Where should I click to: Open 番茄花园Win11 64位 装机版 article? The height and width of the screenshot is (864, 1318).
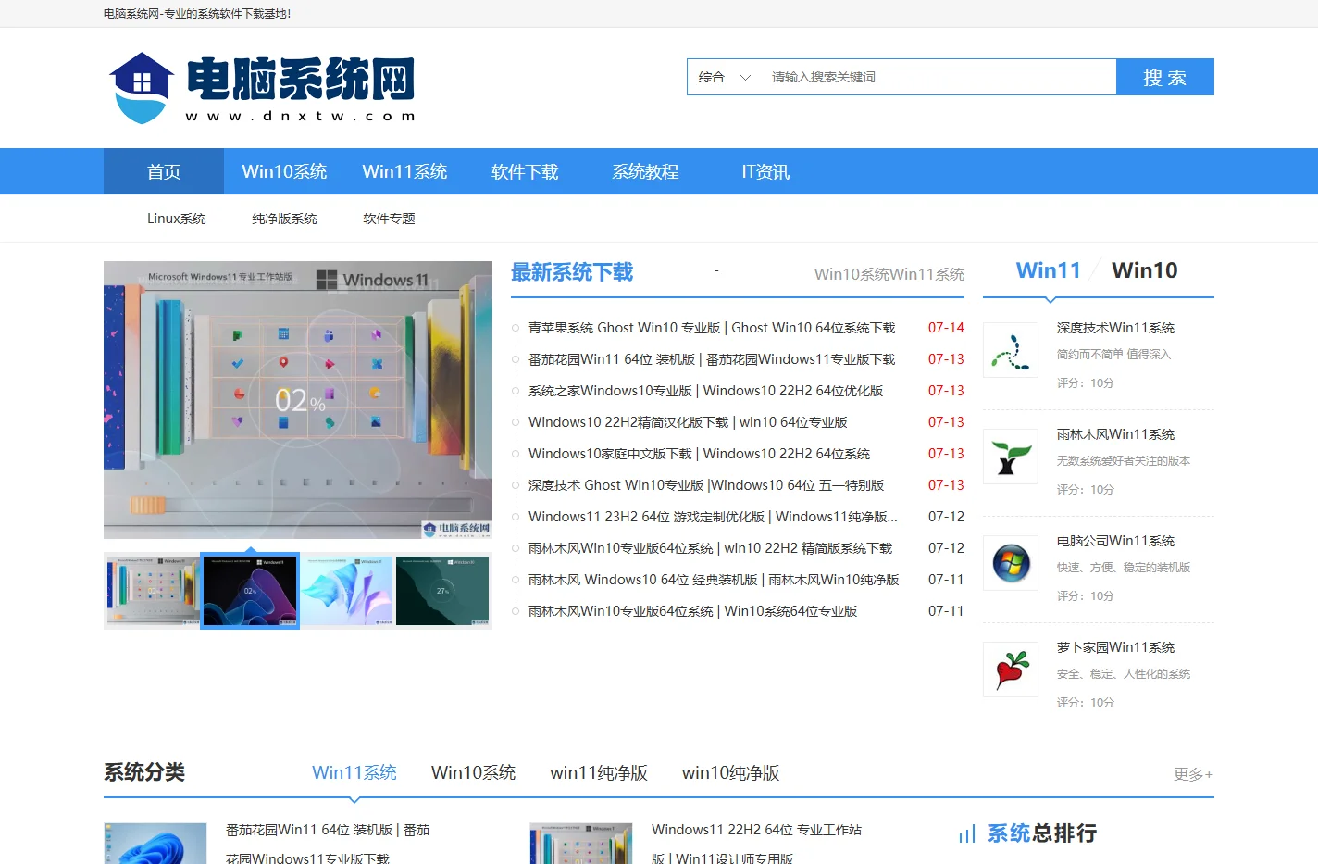point(712,359)
